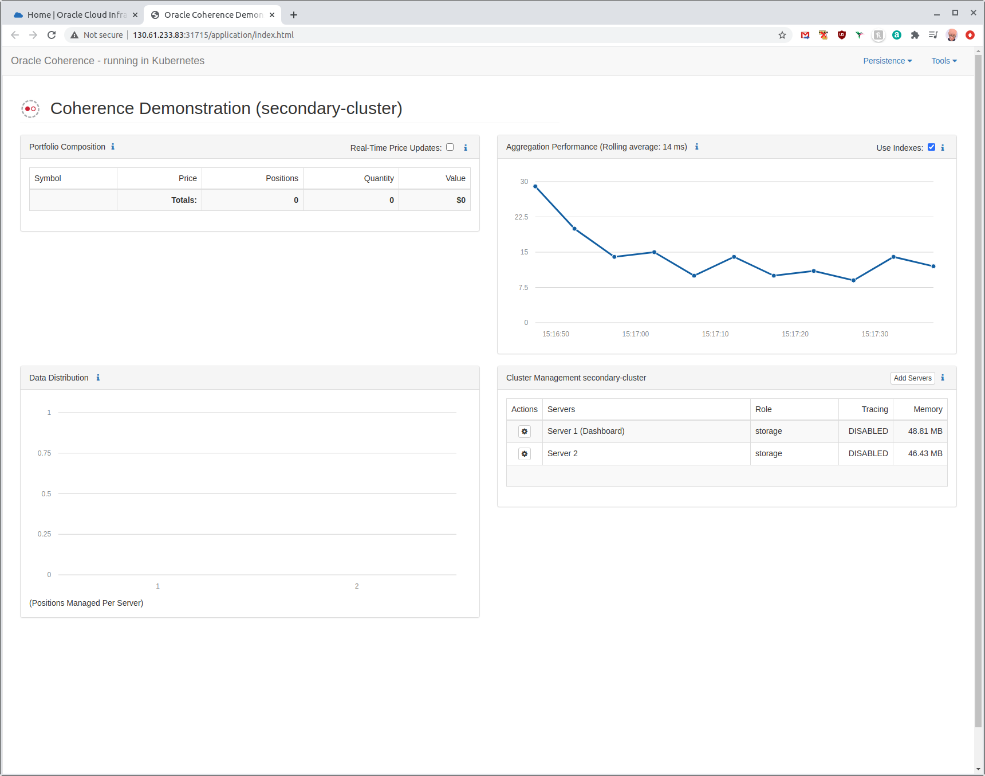
Task: Click the Coherence red-dot logo icon
Action: [30, 108]
